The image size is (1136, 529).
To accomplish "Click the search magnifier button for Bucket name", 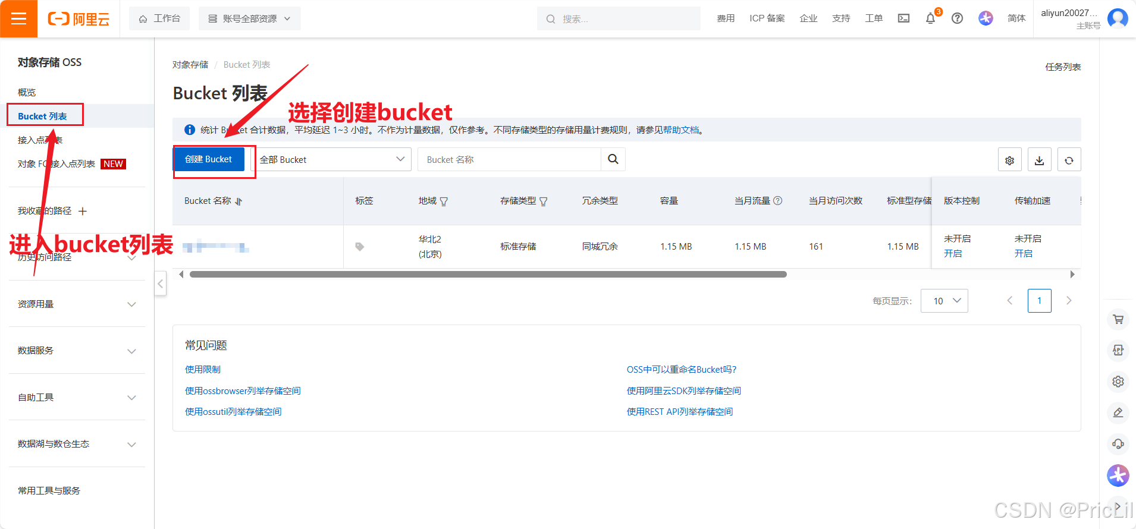I will click(x=613, y=159).
